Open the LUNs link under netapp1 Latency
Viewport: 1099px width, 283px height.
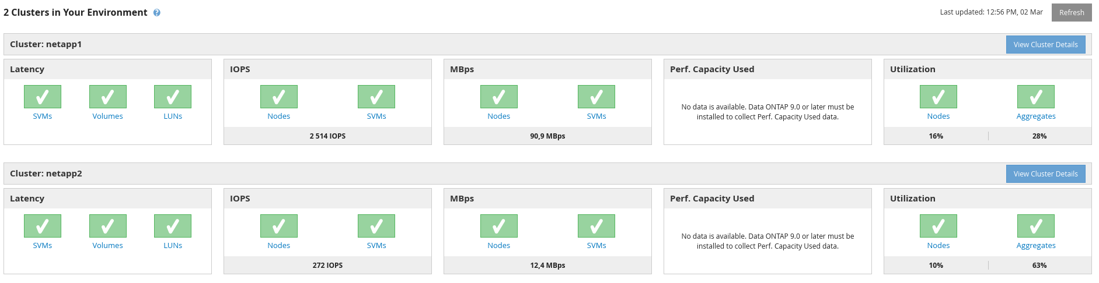click(173, 116)
